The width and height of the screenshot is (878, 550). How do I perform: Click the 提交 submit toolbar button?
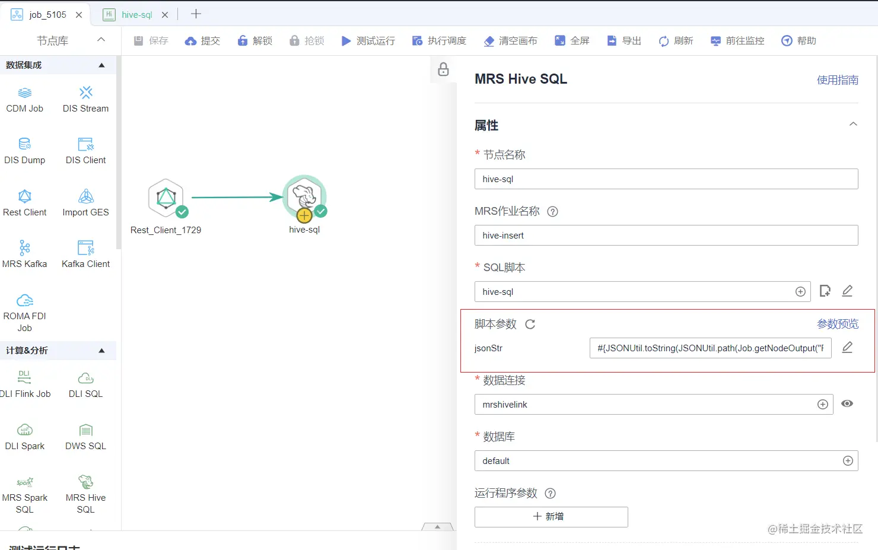202,40
